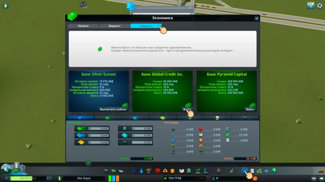The image size is (325, 182).
Task: Switch to the Налоги tab
Action: pyautogui.click(x=83, y=26)
